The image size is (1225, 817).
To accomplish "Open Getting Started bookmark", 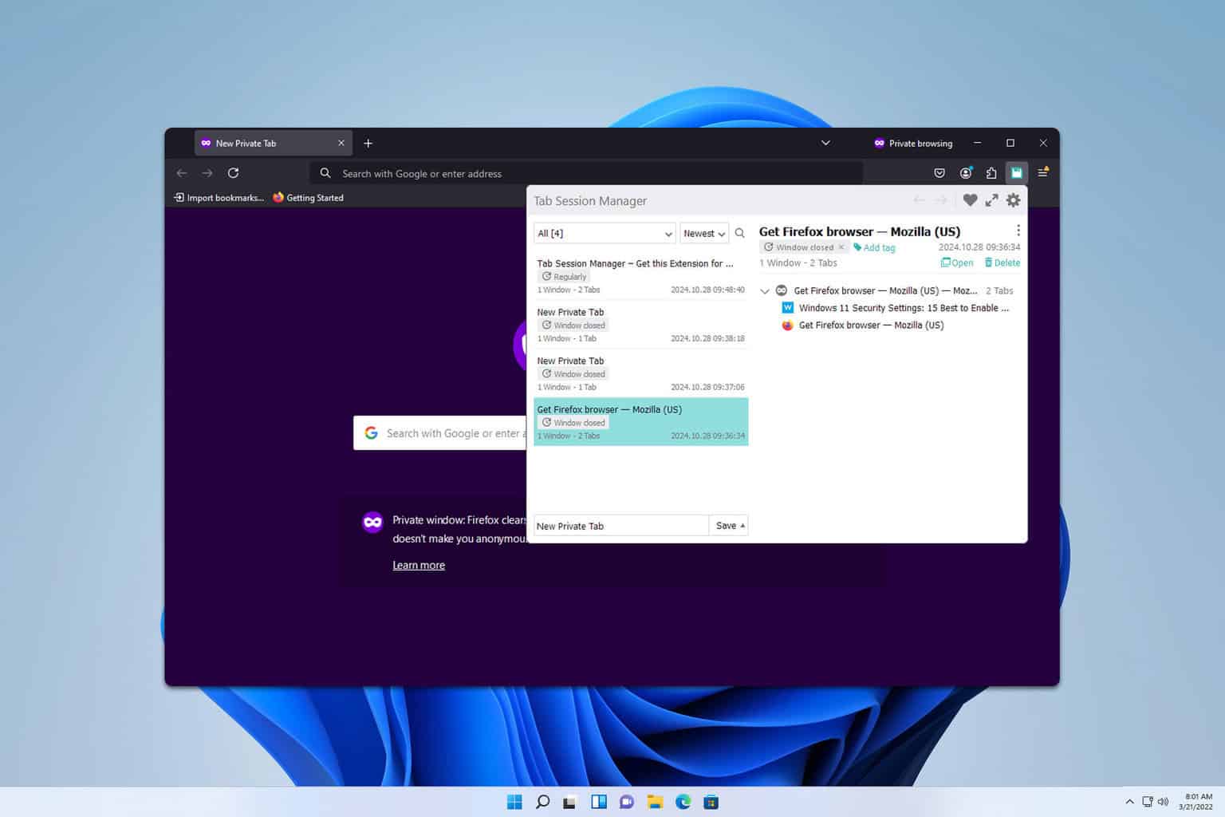I will [x=308, y=197].
